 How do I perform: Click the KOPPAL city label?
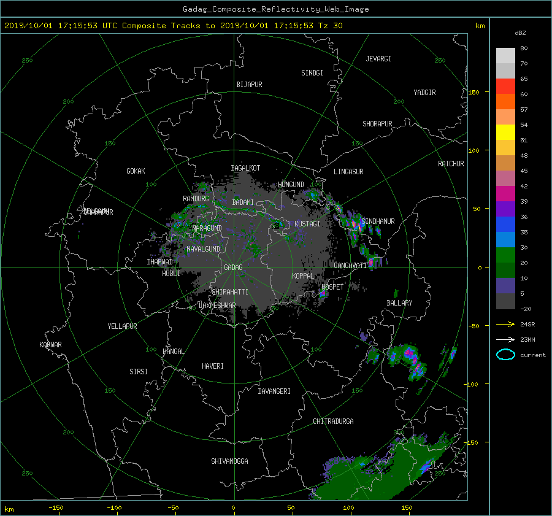(303, 276)
